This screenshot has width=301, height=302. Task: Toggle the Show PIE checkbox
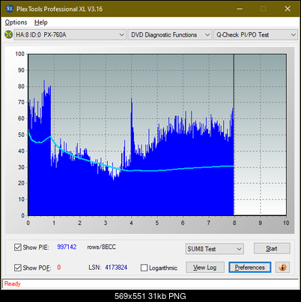point(18,247)
